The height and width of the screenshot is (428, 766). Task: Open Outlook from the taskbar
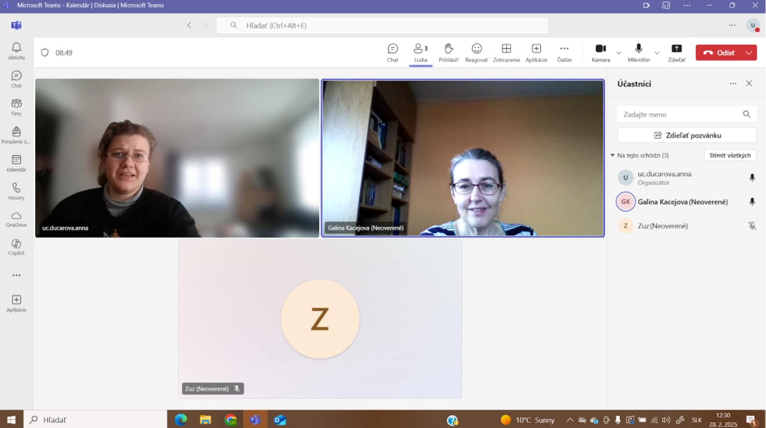[x=280, y=420]
